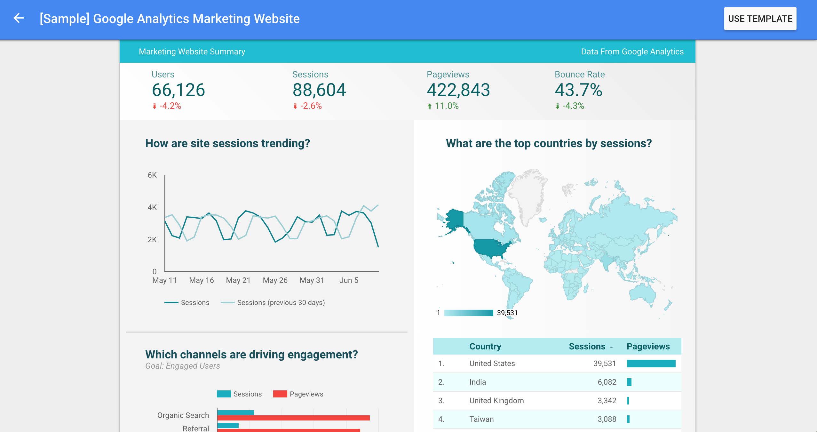Viewport: 817px width, 432px height.
Task: Click the red down arrow under Sessions
Action: point(295,106)
